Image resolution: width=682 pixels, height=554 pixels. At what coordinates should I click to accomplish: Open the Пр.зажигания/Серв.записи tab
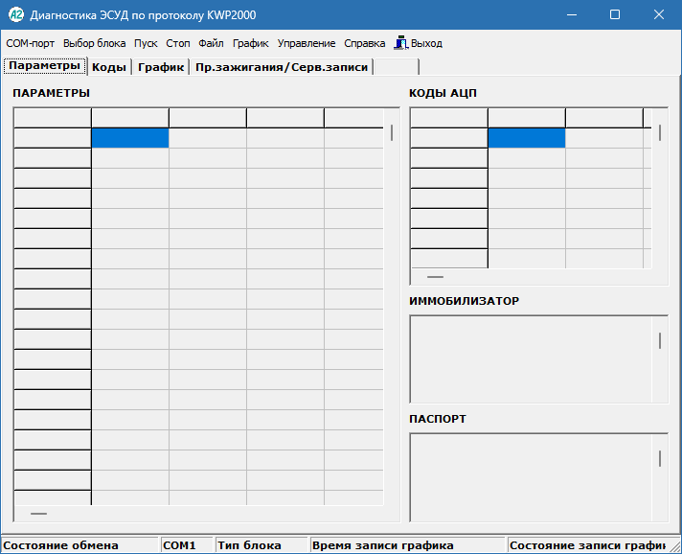[282, 67]
